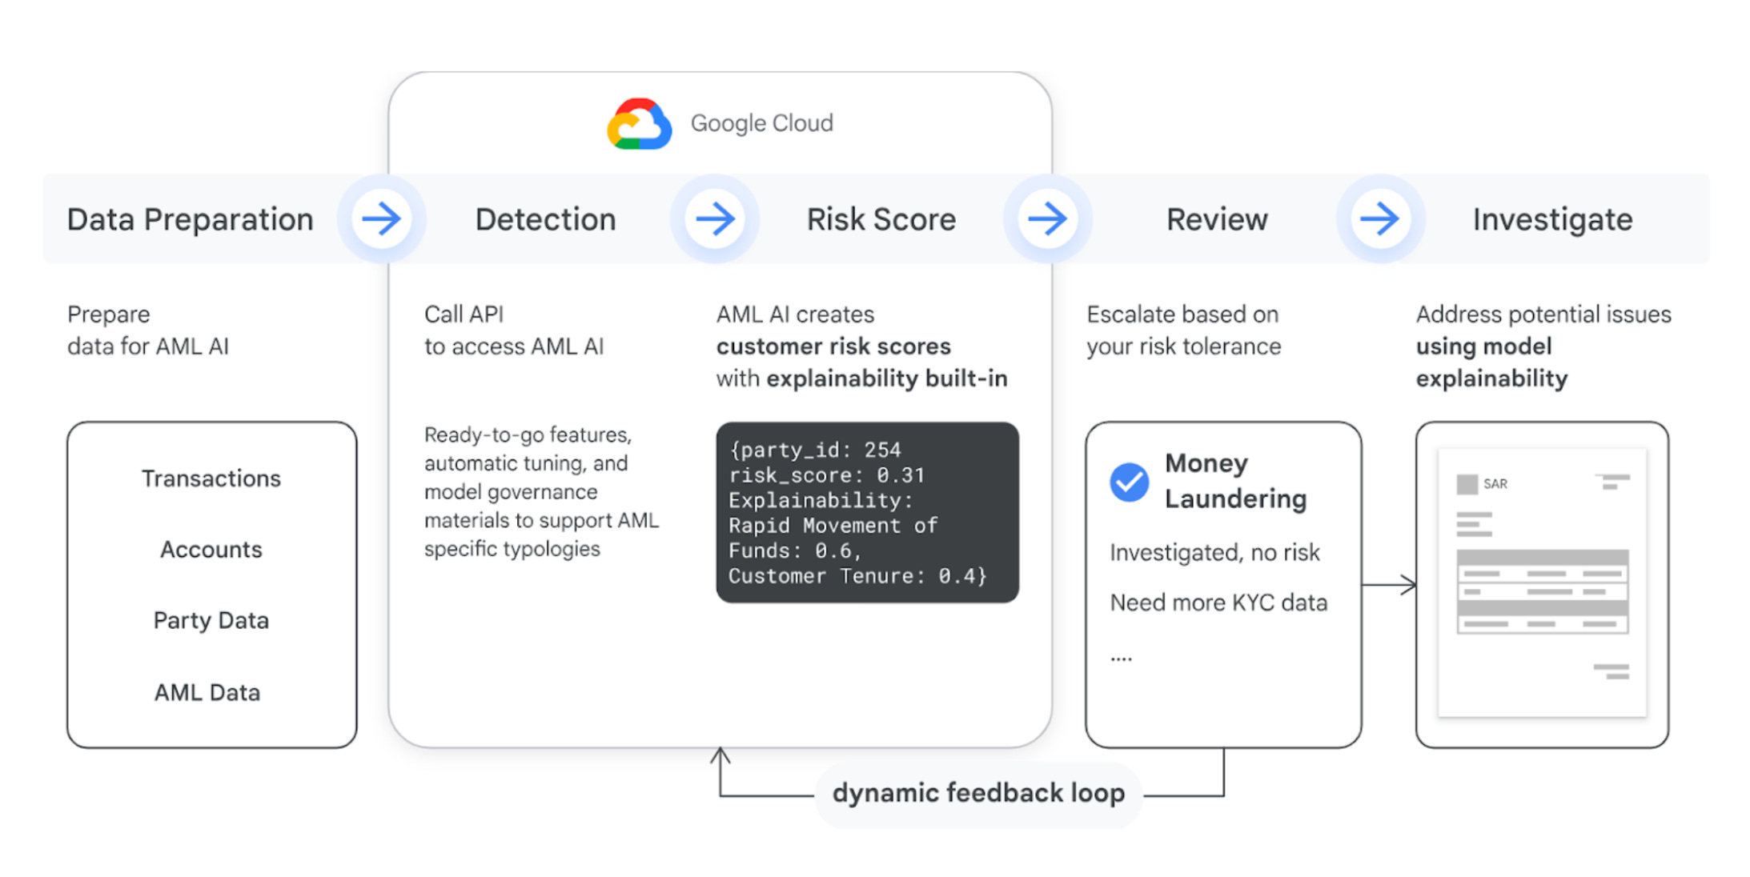Click the ellipsis under Need more KYC data
This screenshot has height=877, width=1750.
click(1121, 659)
